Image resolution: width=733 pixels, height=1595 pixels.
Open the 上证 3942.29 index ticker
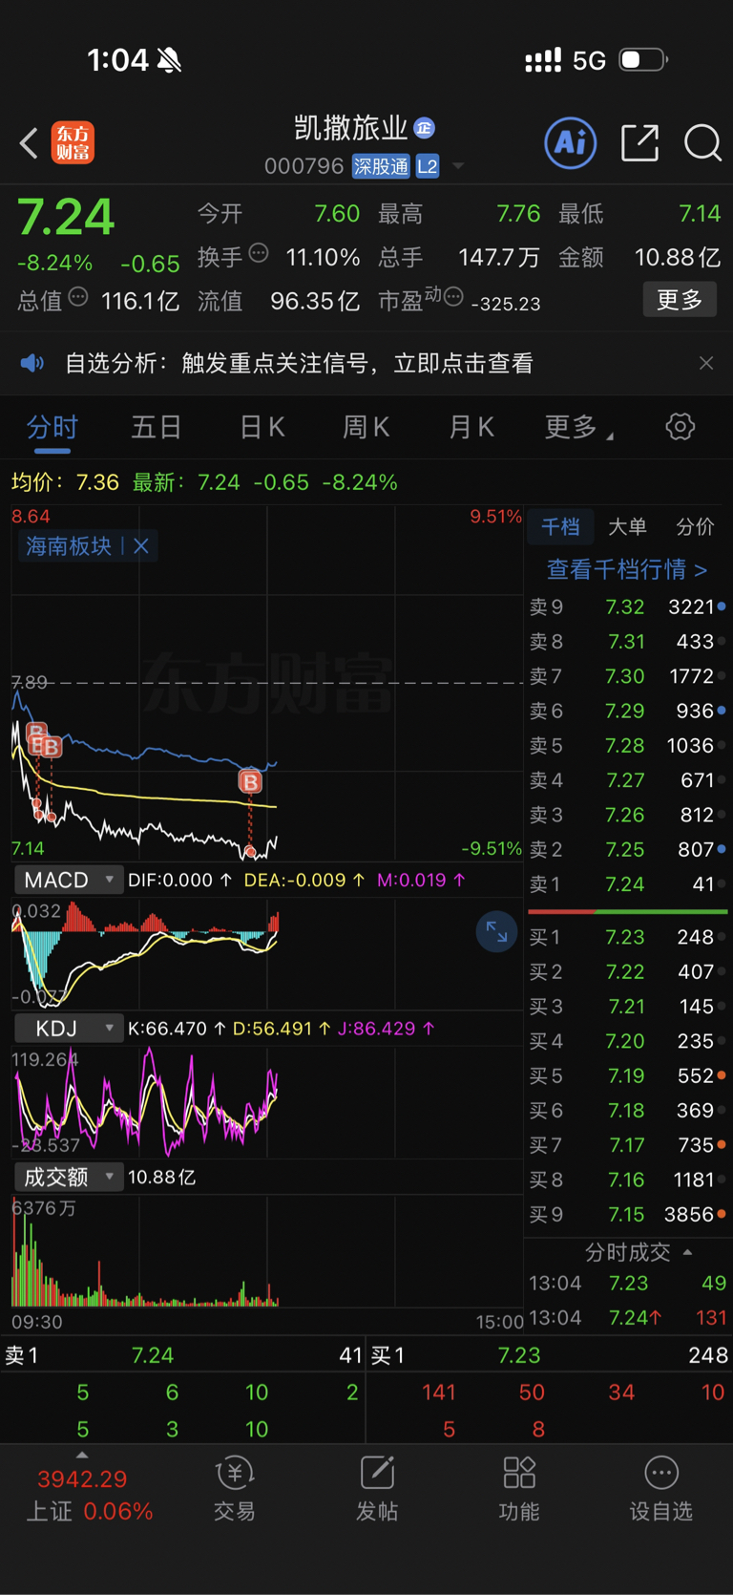pos(88,1495)
